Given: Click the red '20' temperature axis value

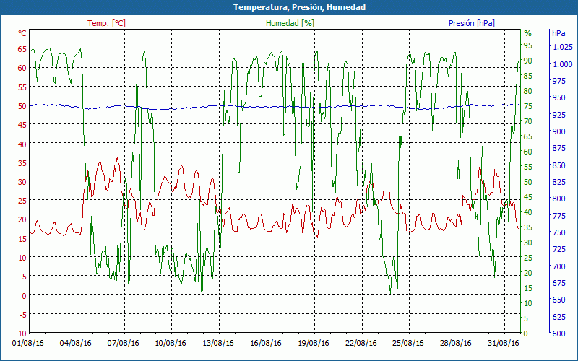Looking at the screenshot, I should tap(22, 219).
